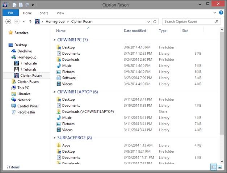Image resolution: width=227 pixels, height=173 pixels.
Task: Click the scrollbar up arrow
Action: 222,30
